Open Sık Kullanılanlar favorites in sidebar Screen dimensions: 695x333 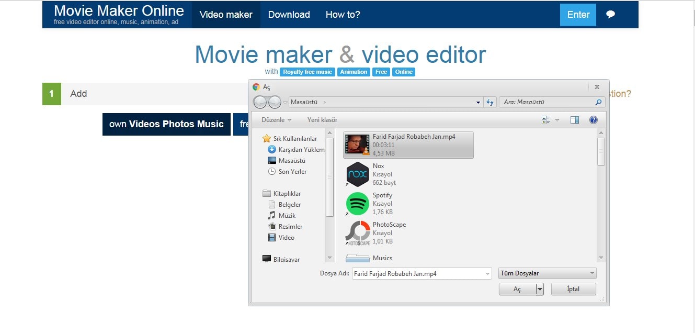(290, 139)
